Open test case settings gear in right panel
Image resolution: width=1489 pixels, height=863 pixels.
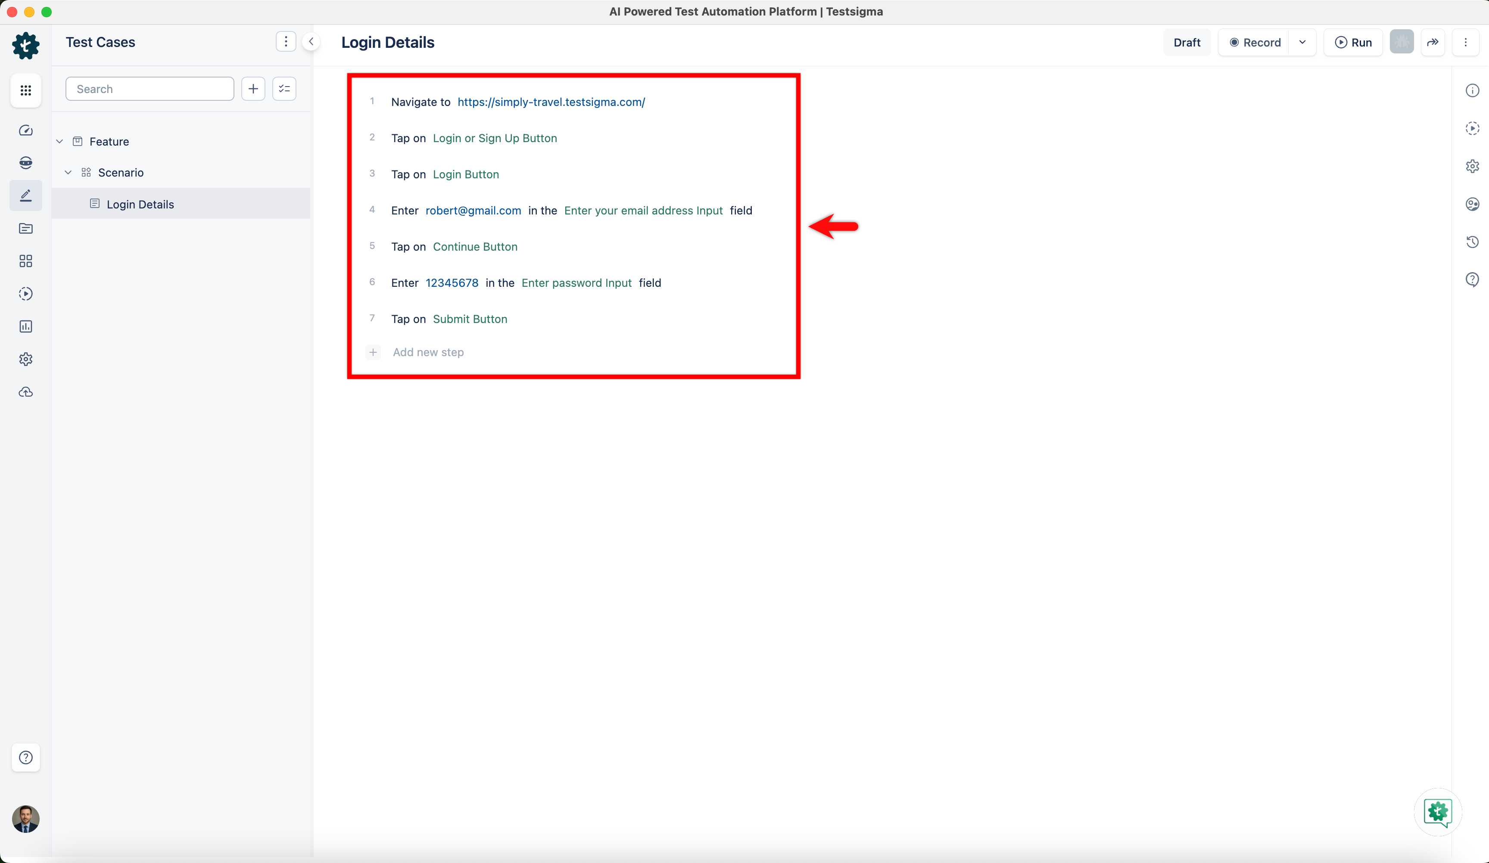1472,166
